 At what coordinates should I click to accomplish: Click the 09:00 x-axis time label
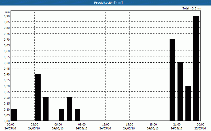tap(82, 125)
